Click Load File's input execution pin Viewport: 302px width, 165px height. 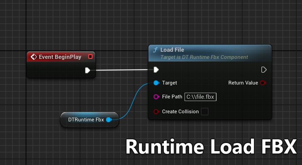click(x=156, y=70)
